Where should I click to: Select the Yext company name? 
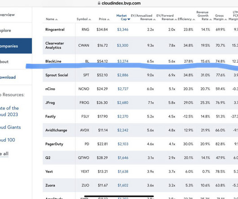click(49, 172)
